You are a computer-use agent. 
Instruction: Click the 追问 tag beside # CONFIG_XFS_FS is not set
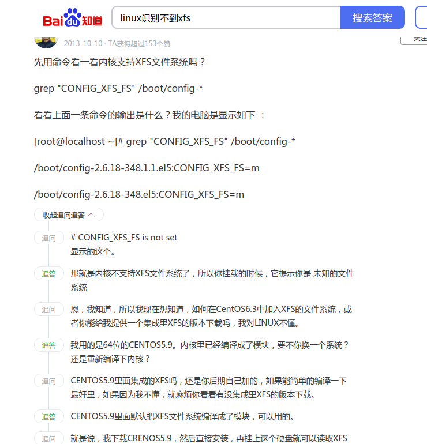[48, 238]
